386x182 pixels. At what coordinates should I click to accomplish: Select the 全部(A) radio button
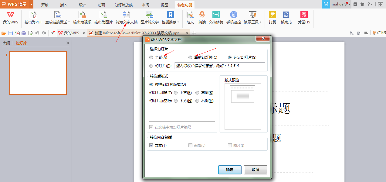[151, 57]
